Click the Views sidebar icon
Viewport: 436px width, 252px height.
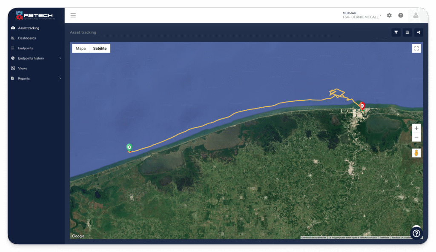12,68
